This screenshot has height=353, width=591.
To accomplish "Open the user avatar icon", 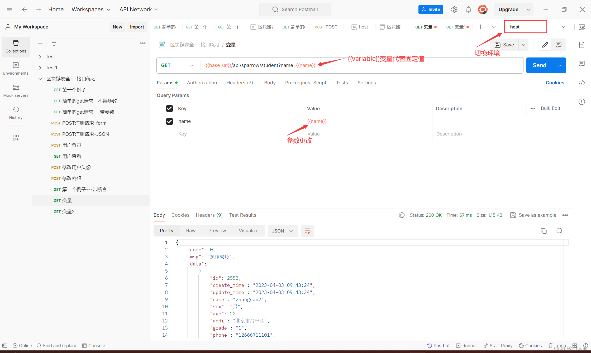I will (x=483, y=9).
